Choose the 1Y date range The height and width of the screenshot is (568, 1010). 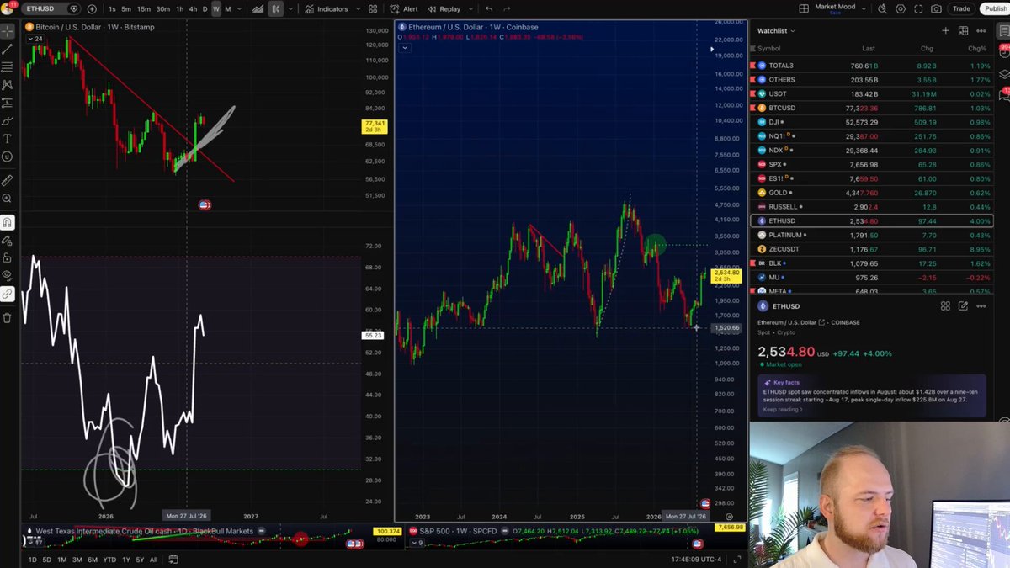pos(126,560)
